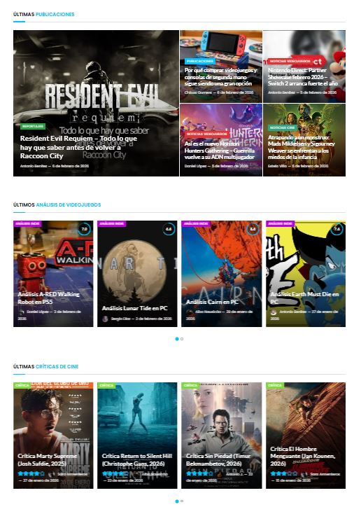This screenshot has width=361, height=514.
Task: Click the green REPORTAJES category badge
Action: pos(32,126)
